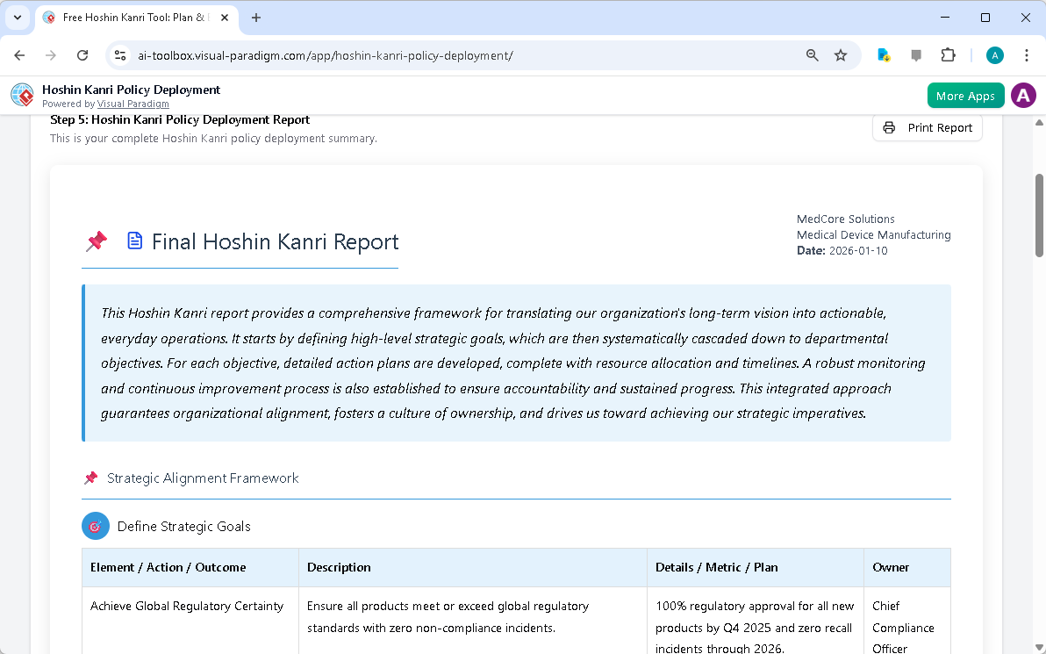1046x654 pixels.
Task: Click the profile avatar in the app header
Action: point(1023,95)
